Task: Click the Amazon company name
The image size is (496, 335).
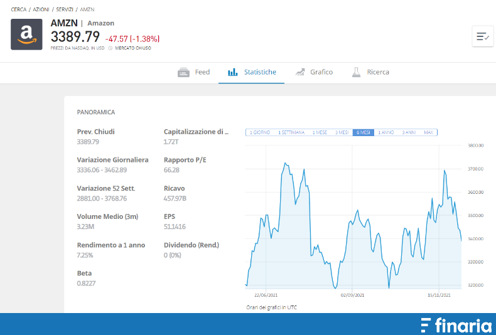Action: click(100, 23)
